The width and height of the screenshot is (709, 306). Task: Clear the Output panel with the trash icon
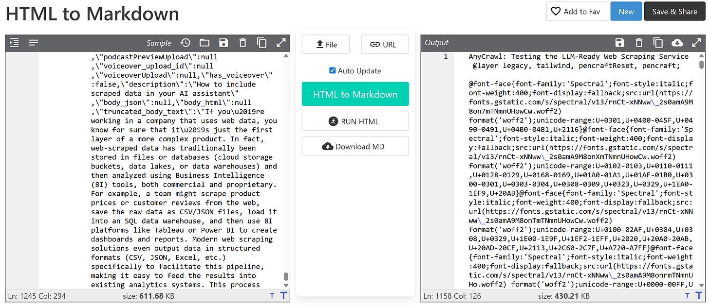tap(638, 43)
